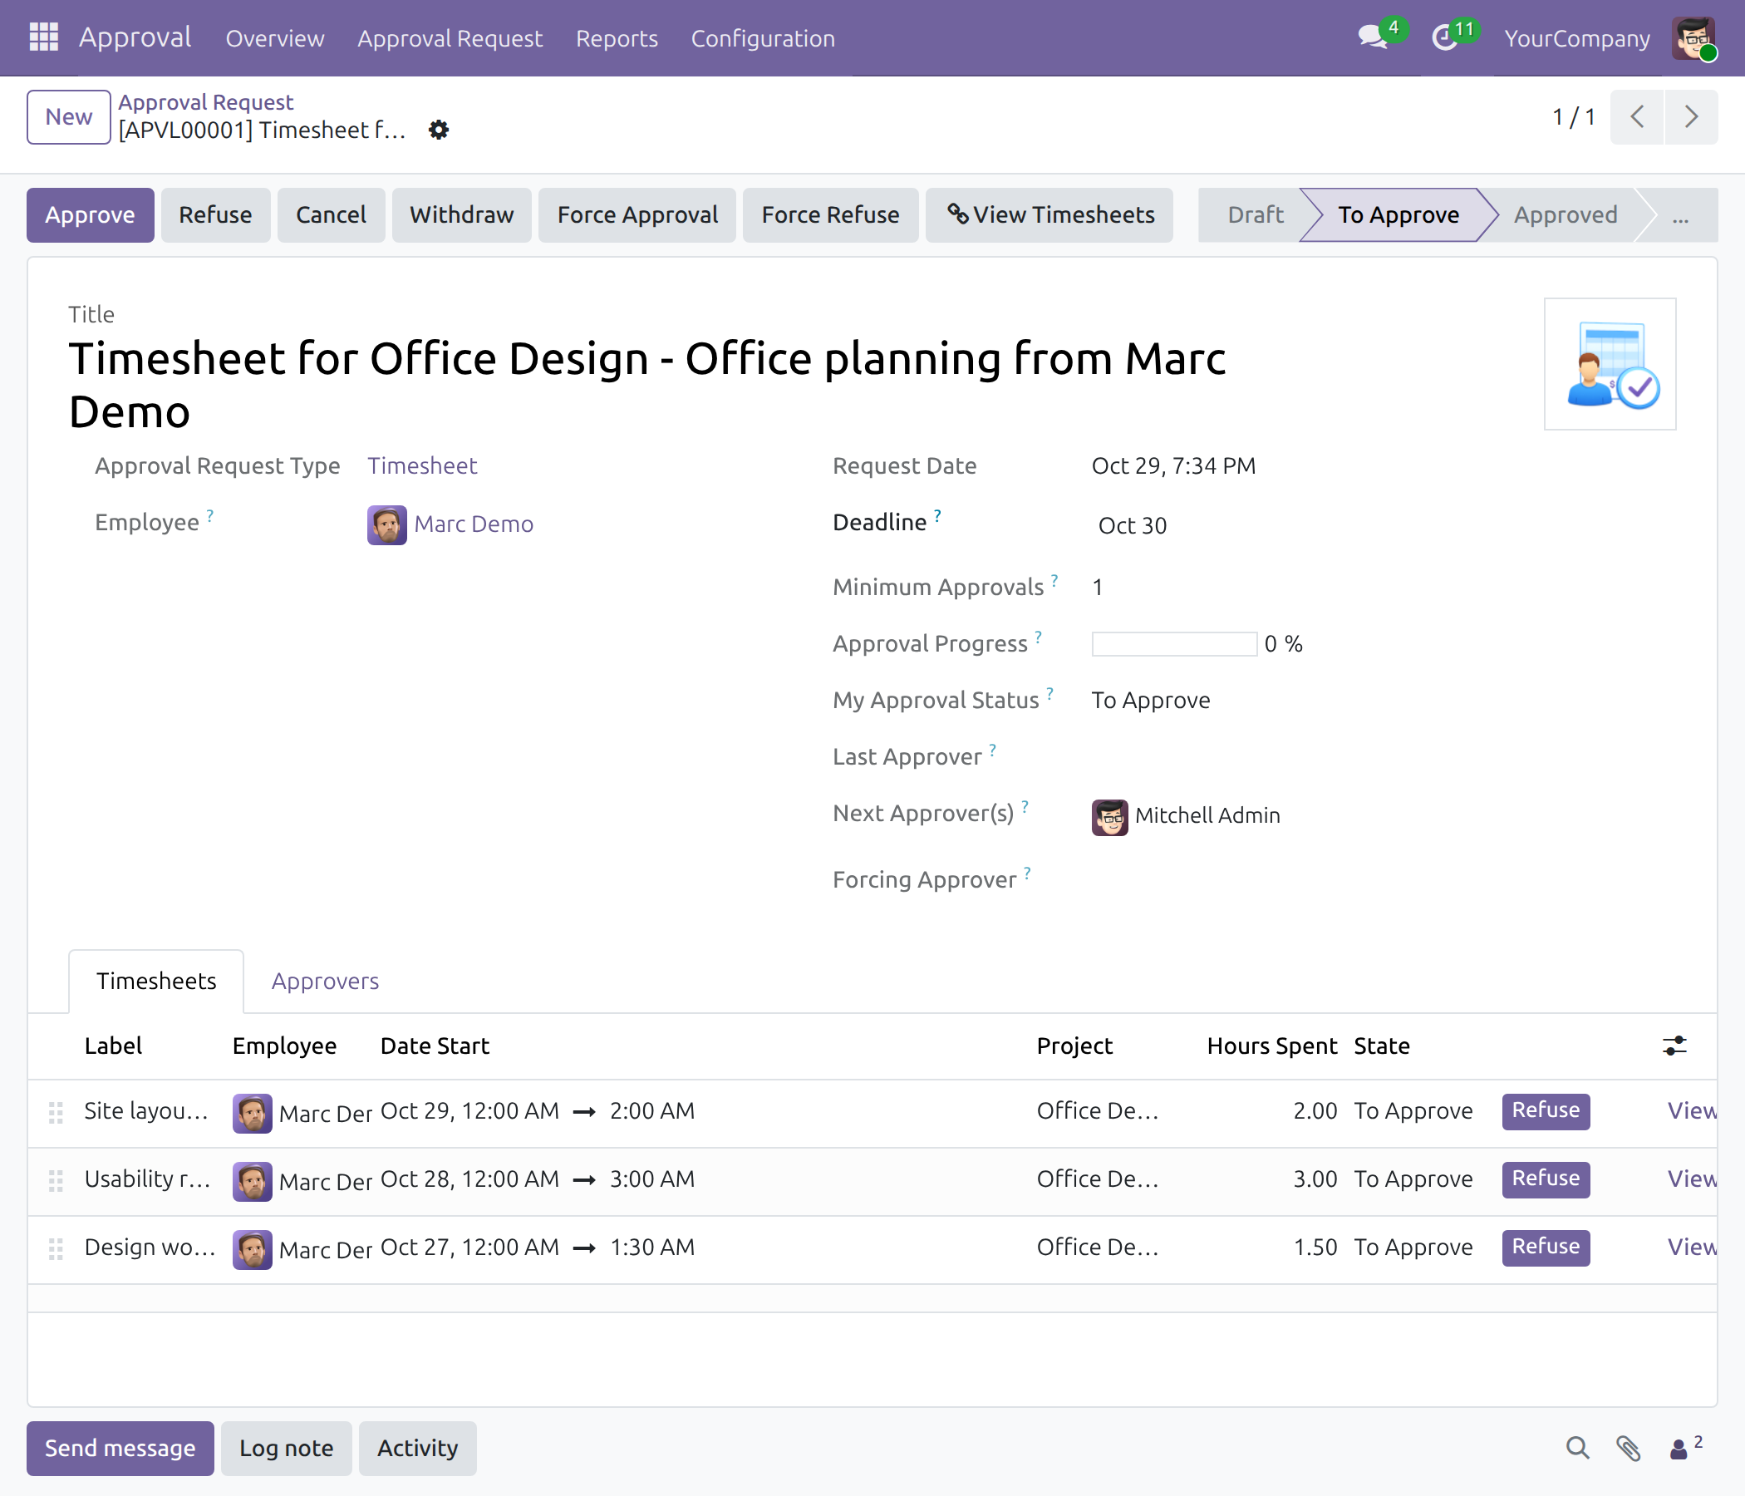
Task: Click drag handle of Site layout row
Action: [x=56, y=1112]
